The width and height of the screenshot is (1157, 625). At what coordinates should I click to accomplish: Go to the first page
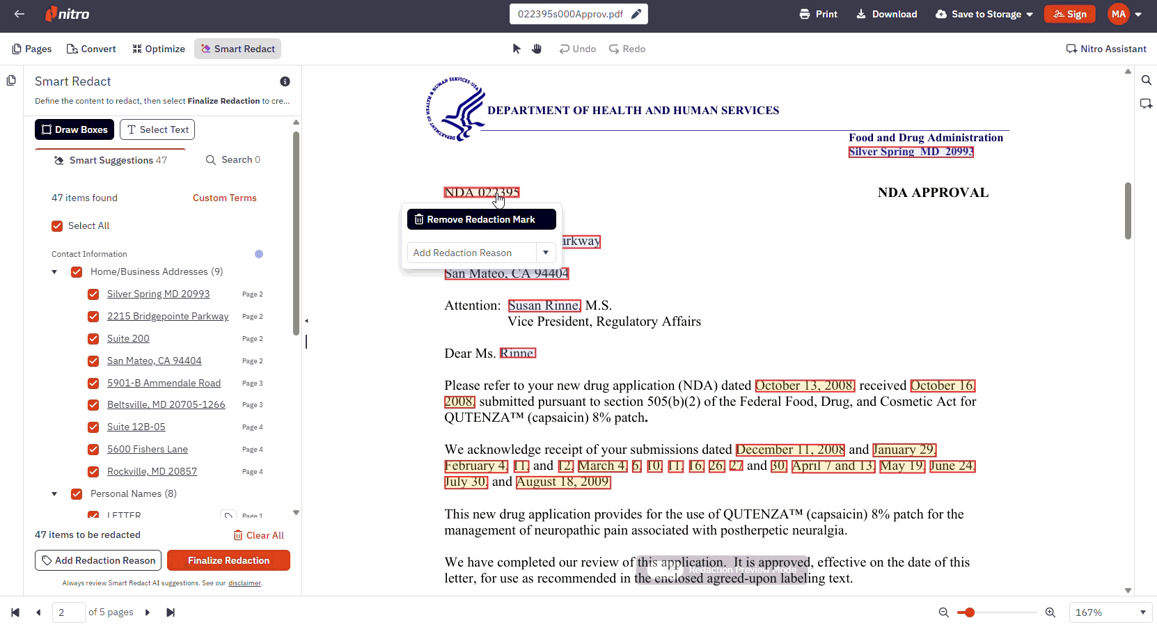click(x=15, y=612)
